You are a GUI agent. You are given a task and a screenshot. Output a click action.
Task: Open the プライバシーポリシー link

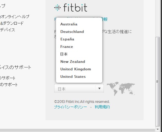pyautogui.click(x=70, y=107)
